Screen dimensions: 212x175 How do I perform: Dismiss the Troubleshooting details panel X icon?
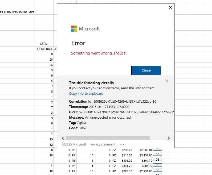click(166, 81)
